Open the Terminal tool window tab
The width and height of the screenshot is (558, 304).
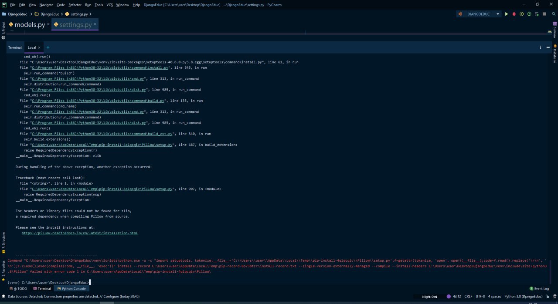tap(42, 288)
